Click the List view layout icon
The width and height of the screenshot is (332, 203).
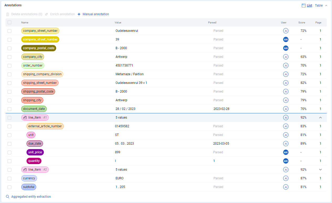click(x=304, y=6)
